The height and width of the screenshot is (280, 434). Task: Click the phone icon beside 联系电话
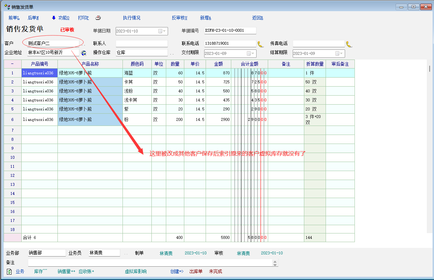coord(261,44)
